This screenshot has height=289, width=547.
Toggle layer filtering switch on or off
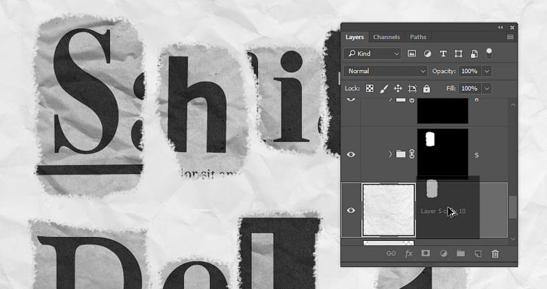coord(489,53)
